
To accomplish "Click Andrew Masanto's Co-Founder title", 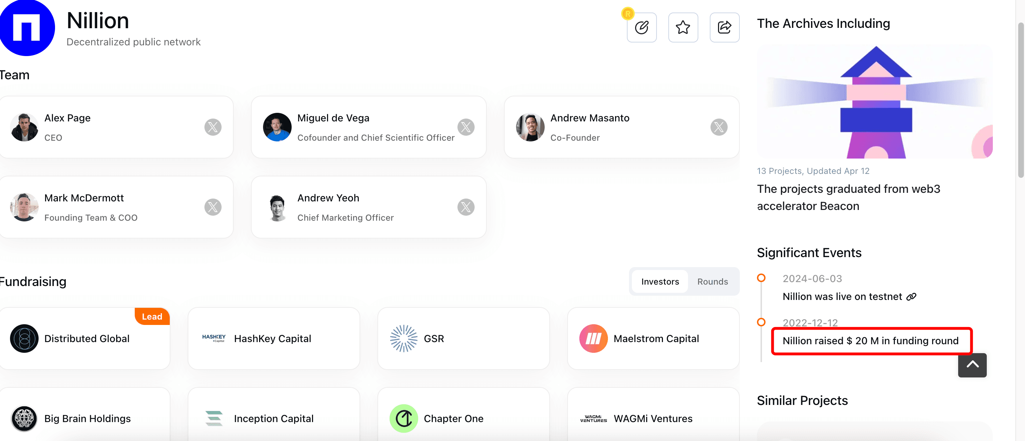I will point(575,137).
